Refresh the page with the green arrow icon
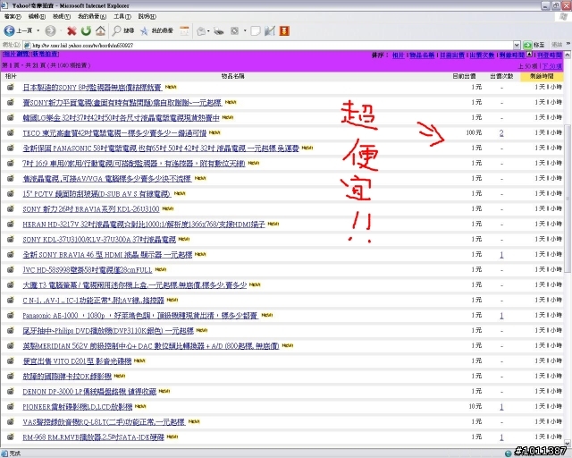 click(86, 31)
